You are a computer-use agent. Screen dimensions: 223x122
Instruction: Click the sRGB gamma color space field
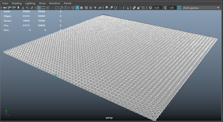pyautogui.click(x=199, y=8)
